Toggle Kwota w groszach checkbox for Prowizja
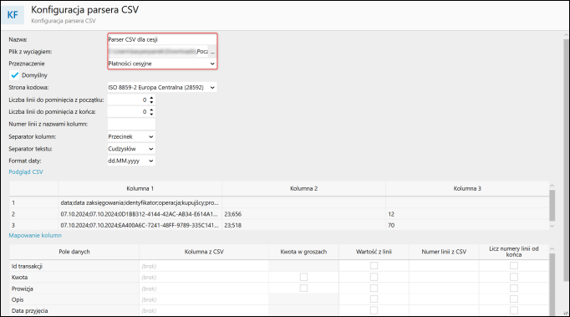This screenshot has height=317, width=570. 303,289
